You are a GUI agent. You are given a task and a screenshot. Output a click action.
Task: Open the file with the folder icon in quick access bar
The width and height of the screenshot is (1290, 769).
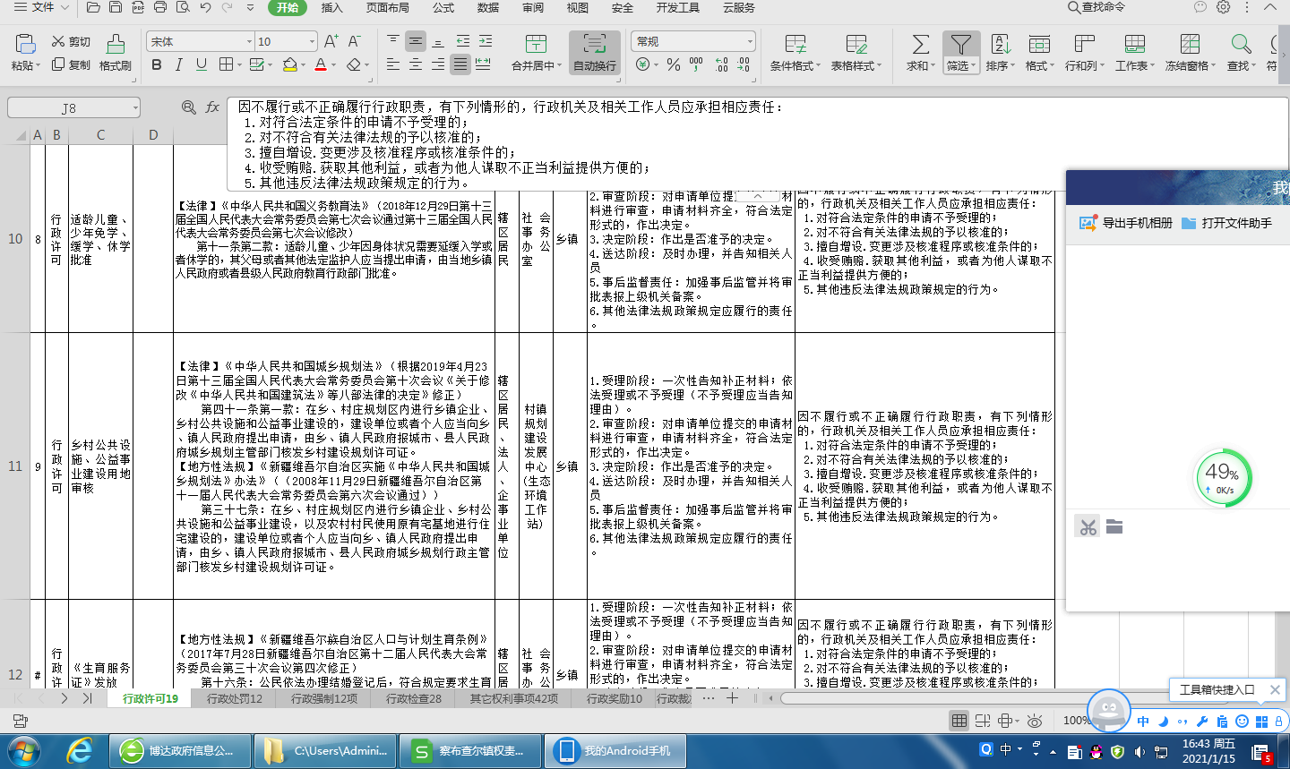point(93,8)
